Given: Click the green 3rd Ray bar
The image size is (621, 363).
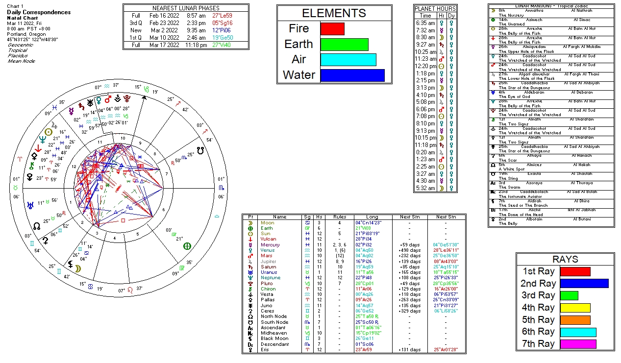Looking at the screenshot, I should click(569, 295).
